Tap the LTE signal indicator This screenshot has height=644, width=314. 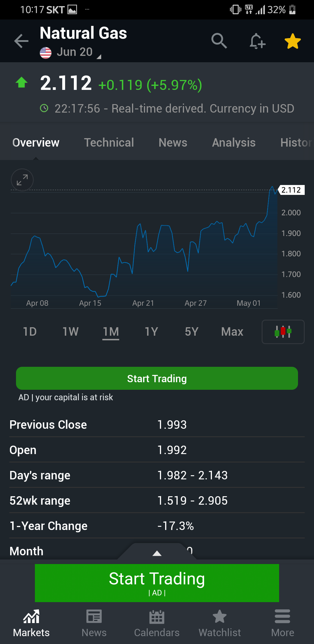[249, 10]
